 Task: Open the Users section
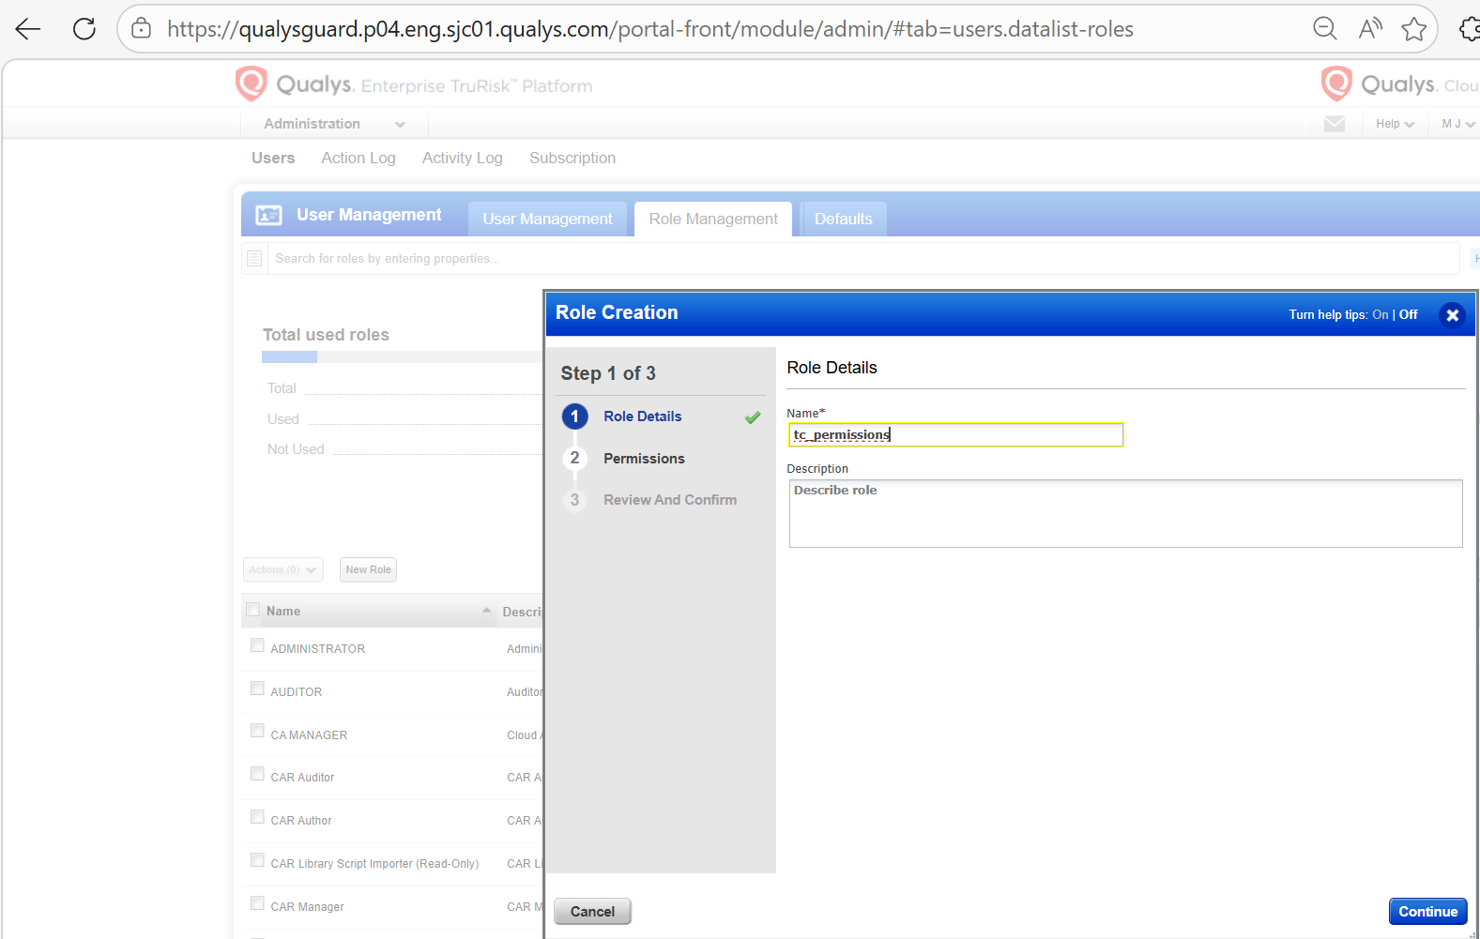point(273,158)
